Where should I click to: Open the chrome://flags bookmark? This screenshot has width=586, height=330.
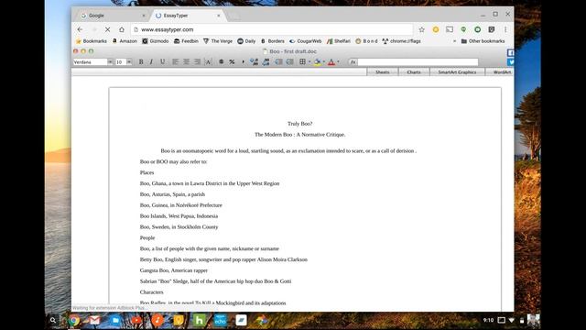click(x=401, y=41)
